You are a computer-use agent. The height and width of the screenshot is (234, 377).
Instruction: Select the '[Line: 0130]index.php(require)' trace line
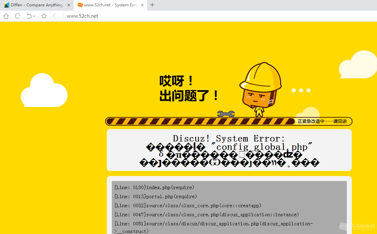[x=154, y=187]
